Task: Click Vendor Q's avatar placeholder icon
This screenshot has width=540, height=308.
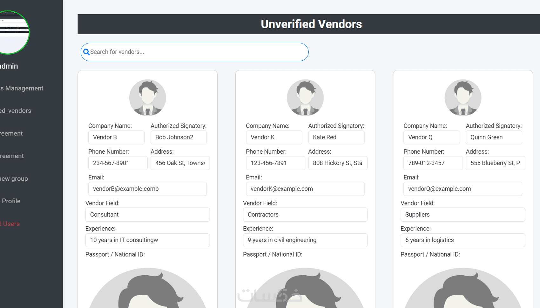Action: [x=462, y=97]
